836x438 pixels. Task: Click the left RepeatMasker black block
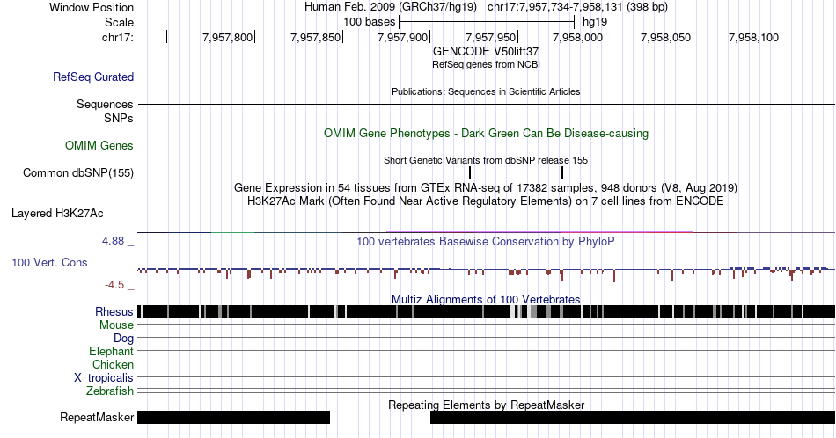[233, 417]
